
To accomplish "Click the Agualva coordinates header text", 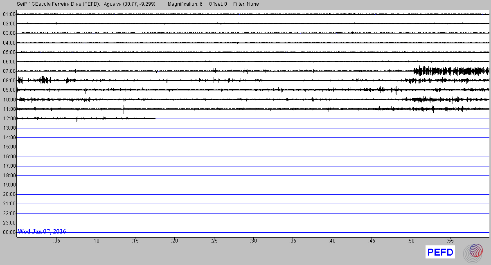I will click(x=129, y=4).
